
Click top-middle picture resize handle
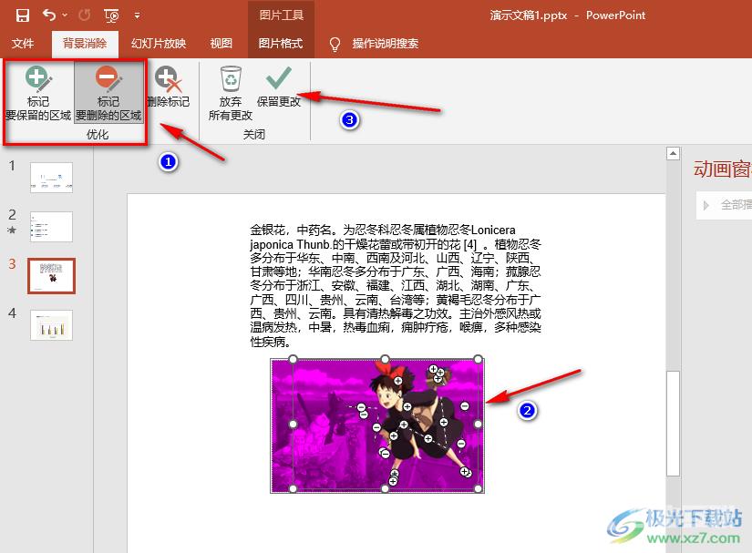[x=385, y=359]
